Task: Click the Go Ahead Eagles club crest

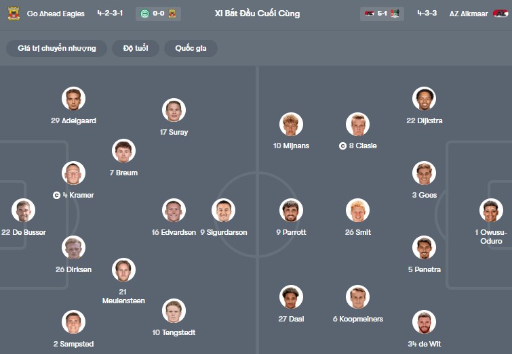Action: coord(14,14)
